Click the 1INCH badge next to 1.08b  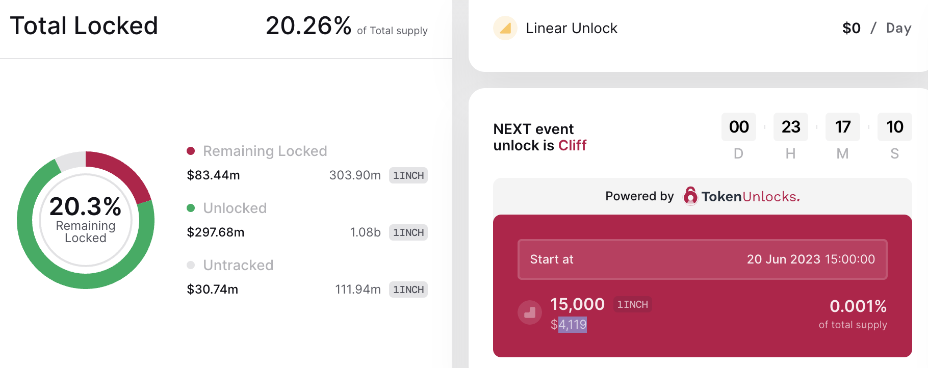(408, 232)
